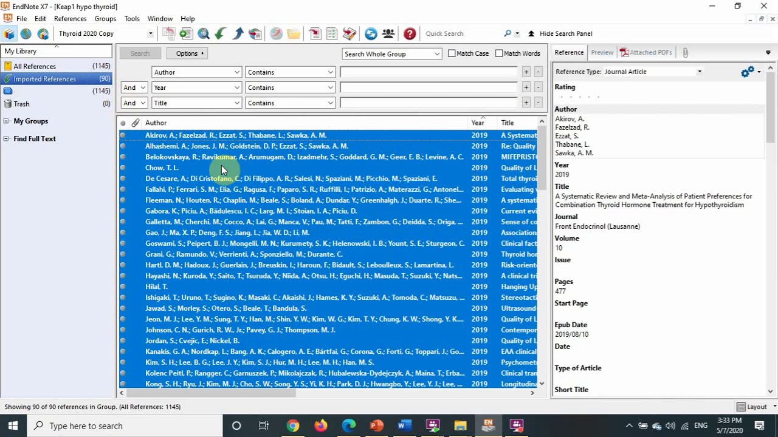778x437 pixels.
Task: Click Return to Word Processor icon
Action: click(x=349, y=34)
